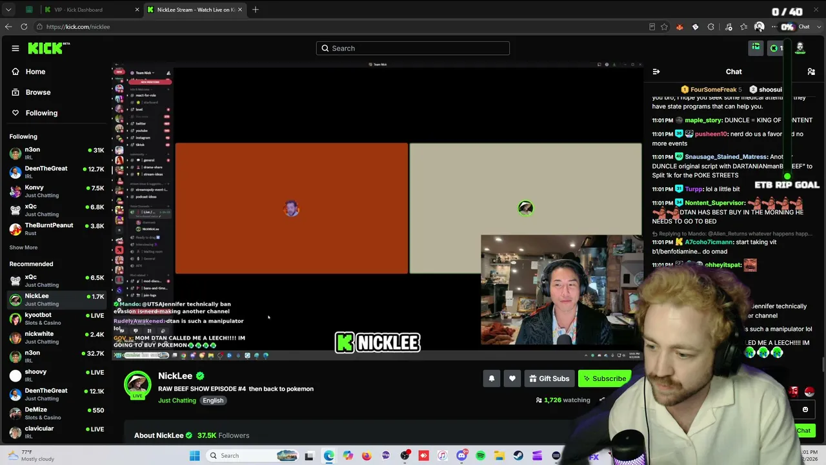Click NickLee's live profile avatar
Viewport: 826px width, 465px height.
[x=137, y=385]
